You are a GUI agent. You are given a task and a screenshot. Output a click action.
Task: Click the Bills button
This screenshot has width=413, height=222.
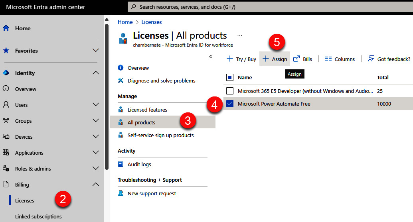click(302, 59)
